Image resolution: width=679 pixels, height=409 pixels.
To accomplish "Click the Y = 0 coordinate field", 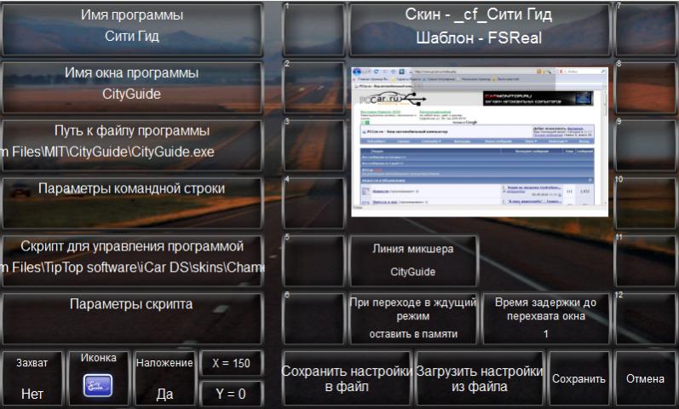I will (x=230, y=394).
